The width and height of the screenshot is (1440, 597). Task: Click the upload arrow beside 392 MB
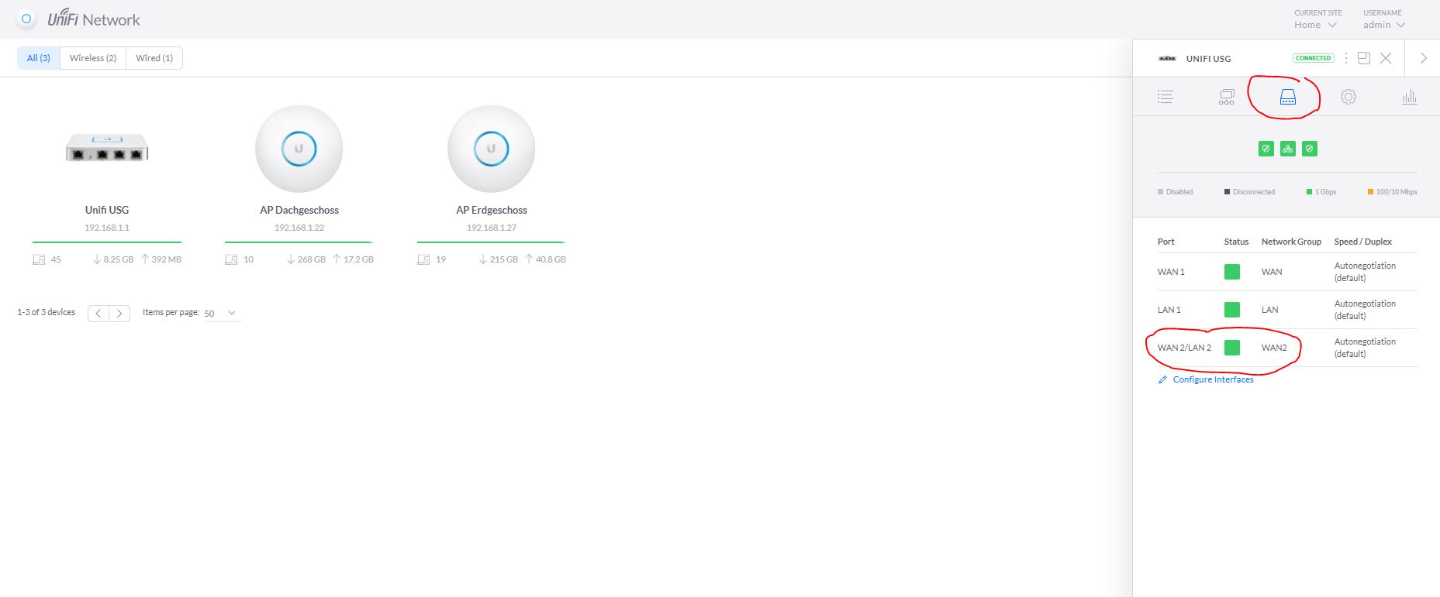[145, 259]
